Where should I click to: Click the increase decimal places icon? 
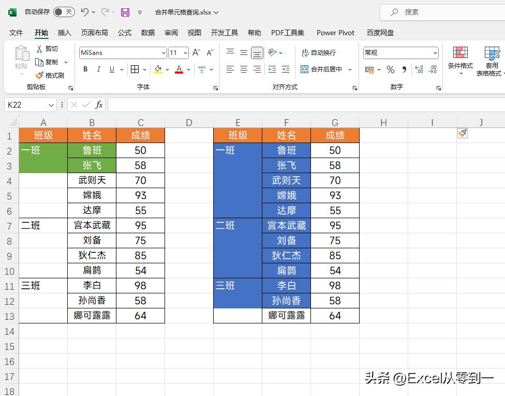point(419,70)
